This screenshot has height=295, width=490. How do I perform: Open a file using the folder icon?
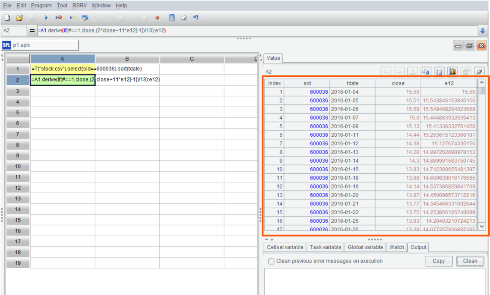click(20, 18)
